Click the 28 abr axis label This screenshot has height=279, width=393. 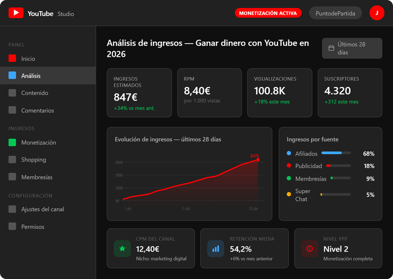pyautogui.click(x=254, y=208)
